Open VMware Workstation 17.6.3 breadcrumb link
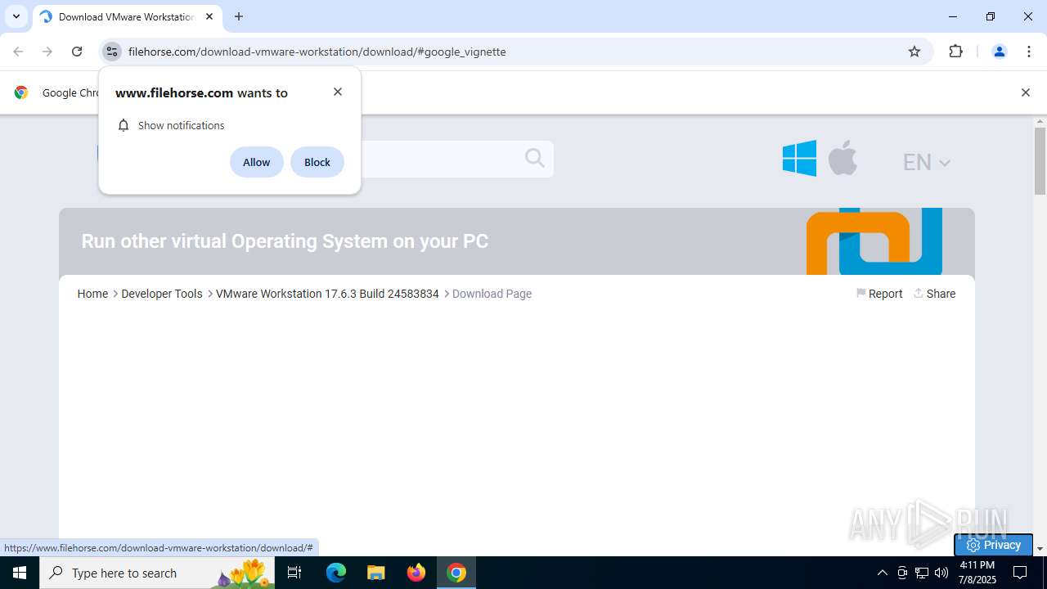This screenshot has height=589, width=1047. 327,294
